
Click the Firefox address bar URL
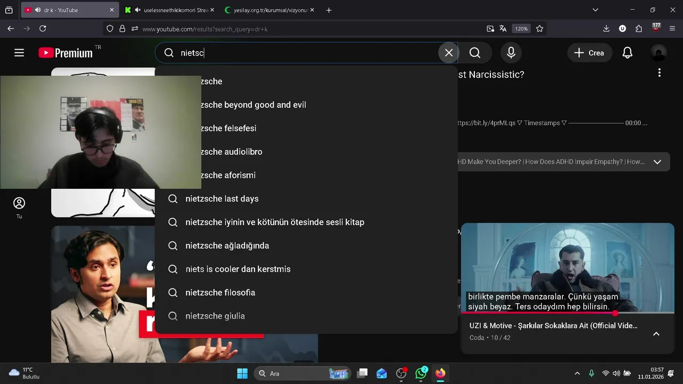[205, 29]
